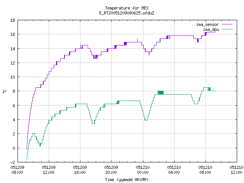Click the filename 'E_RT20051209090625.sfduZ' subtitle

pyautogui.click(x=127, y=13)
